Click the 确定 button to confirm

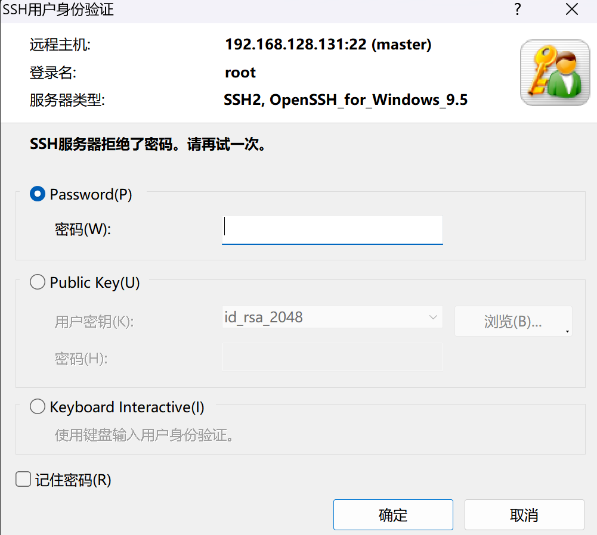pos(392,514)
